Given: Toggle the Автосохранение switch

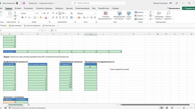Looking at the screenshot, I should pyautogui.click(x=19, y=3).
